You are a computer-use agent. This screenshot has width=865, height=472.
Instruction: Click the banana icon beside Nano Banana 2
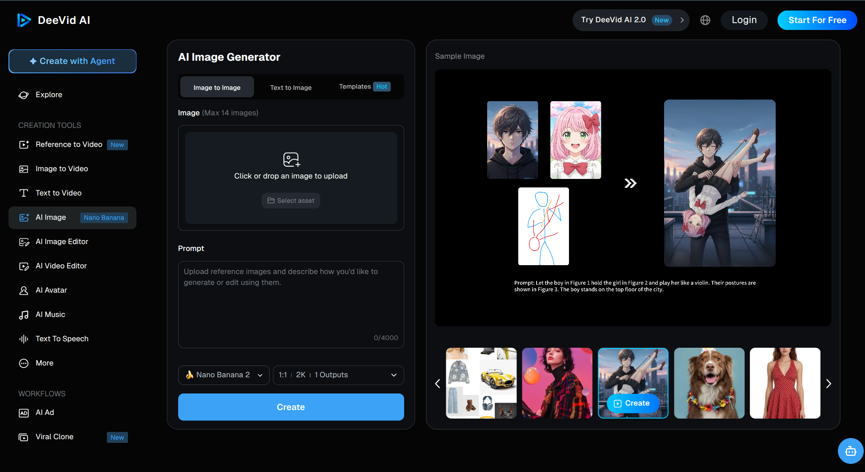190,375
